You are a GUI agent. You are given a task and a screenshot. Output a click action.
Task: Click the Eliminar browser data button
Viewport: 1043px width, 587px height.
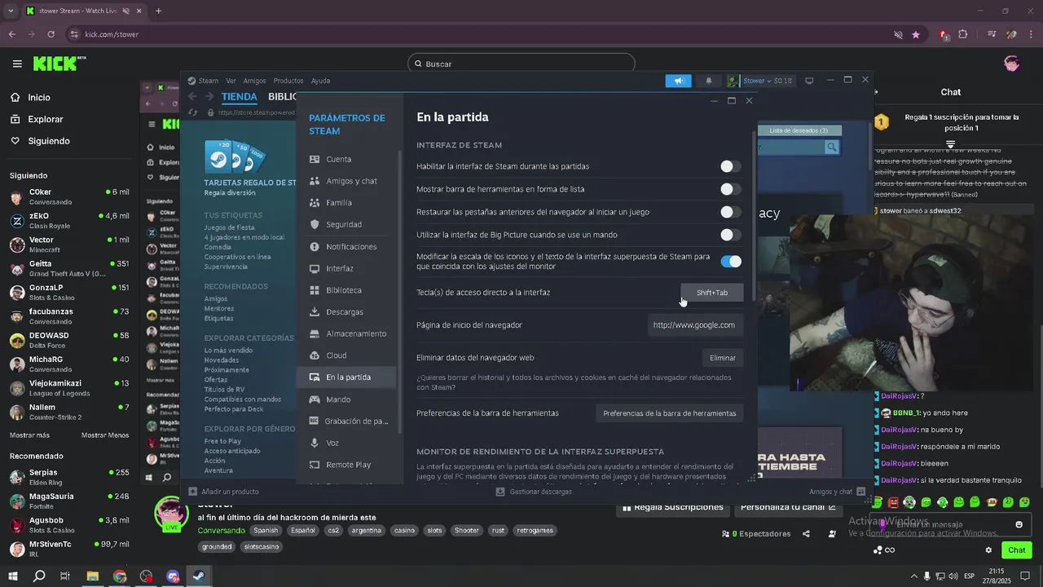[723, 358]
